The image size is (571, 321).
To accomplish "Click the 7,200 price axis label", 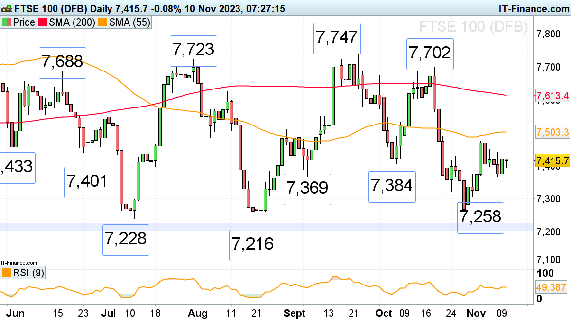I will point(549,232).
